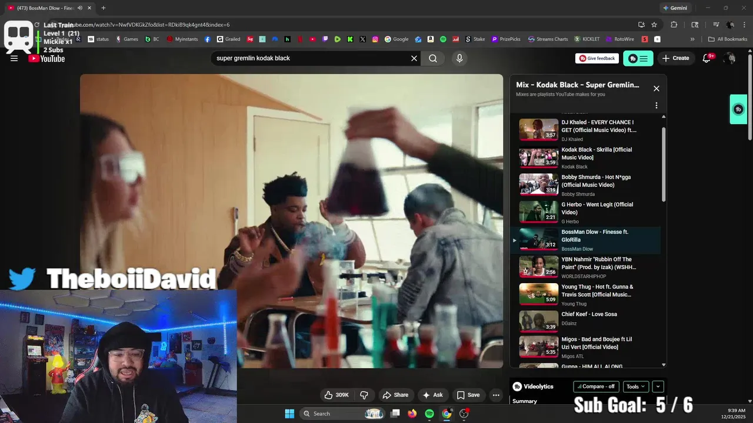The image size is (753, 423).
Task: Play Migos Bad and Boujee
Action: point(588,347)
